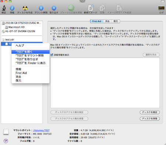Click the Unmount (マウント解除) toolbar icon
The image size is (166, 145).
pos(41,8)
